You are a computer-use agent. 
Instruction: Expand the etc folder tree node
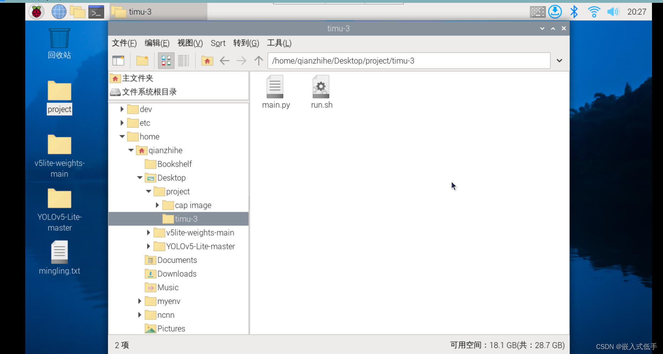pyautogui.click(x=122, y=123)
